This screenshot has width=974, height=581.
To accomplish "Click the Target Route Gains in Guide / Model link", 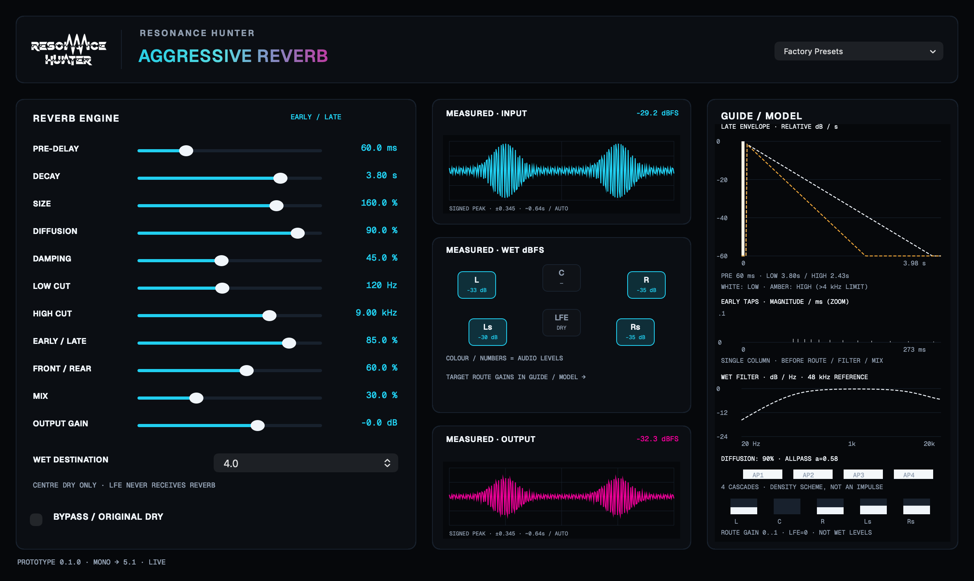I will pos(516,377).
